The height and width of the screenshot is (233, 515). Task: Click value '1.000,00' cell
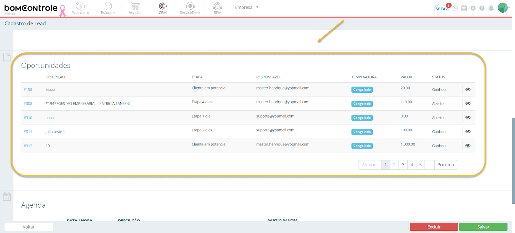pos(408,144)
